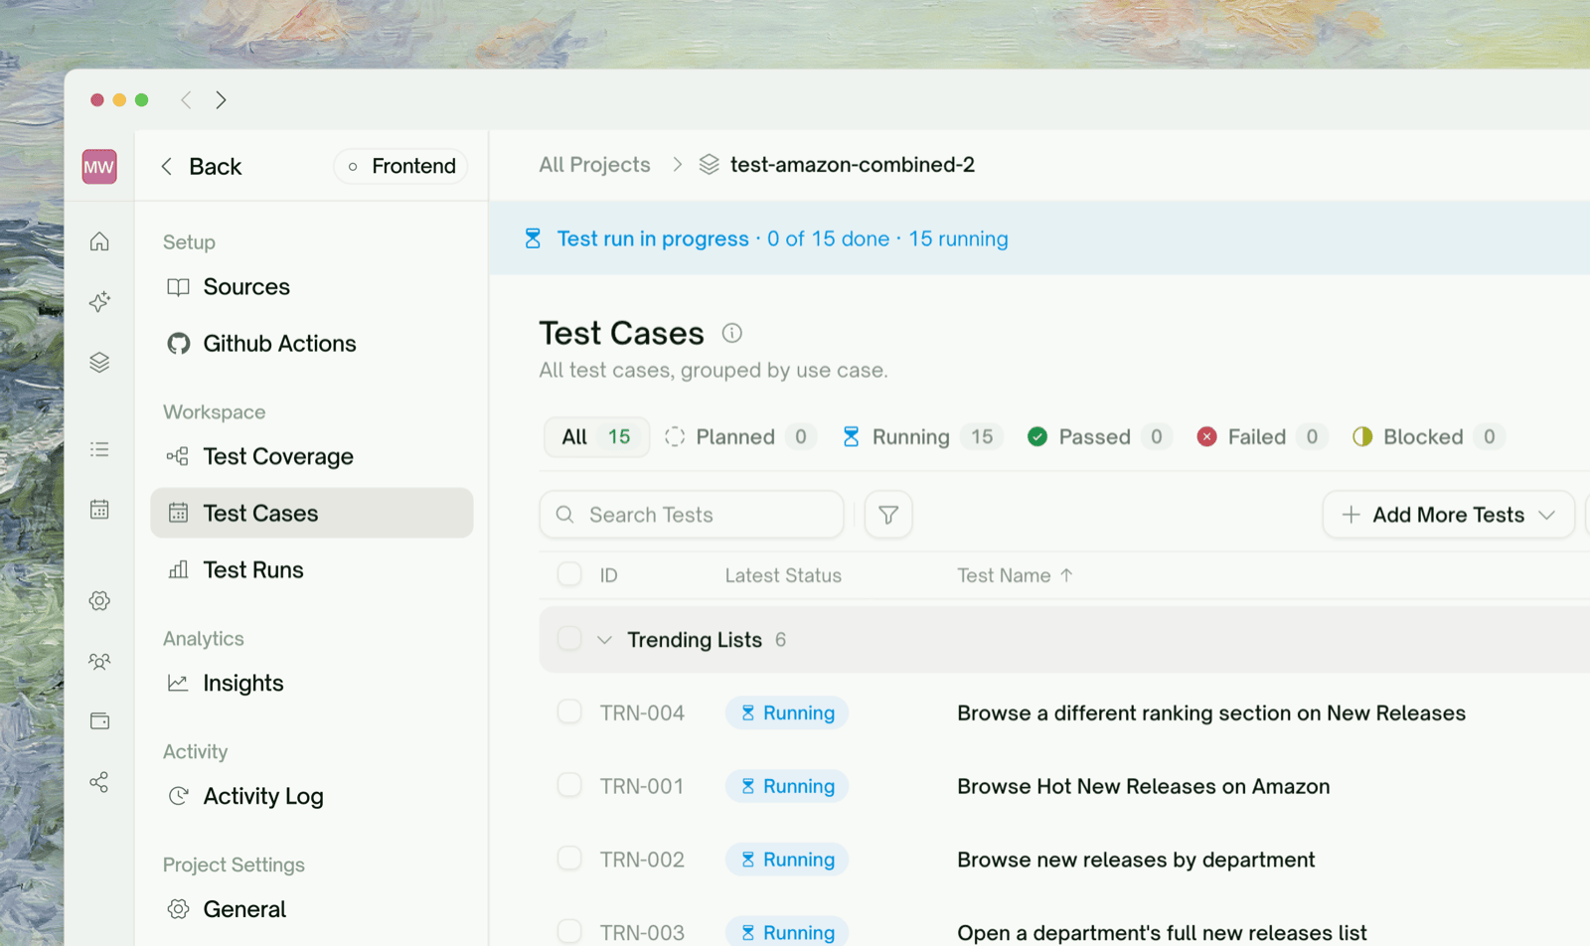Click the MW workspace avatar
Screen dimensions: 1590x946
99,167
